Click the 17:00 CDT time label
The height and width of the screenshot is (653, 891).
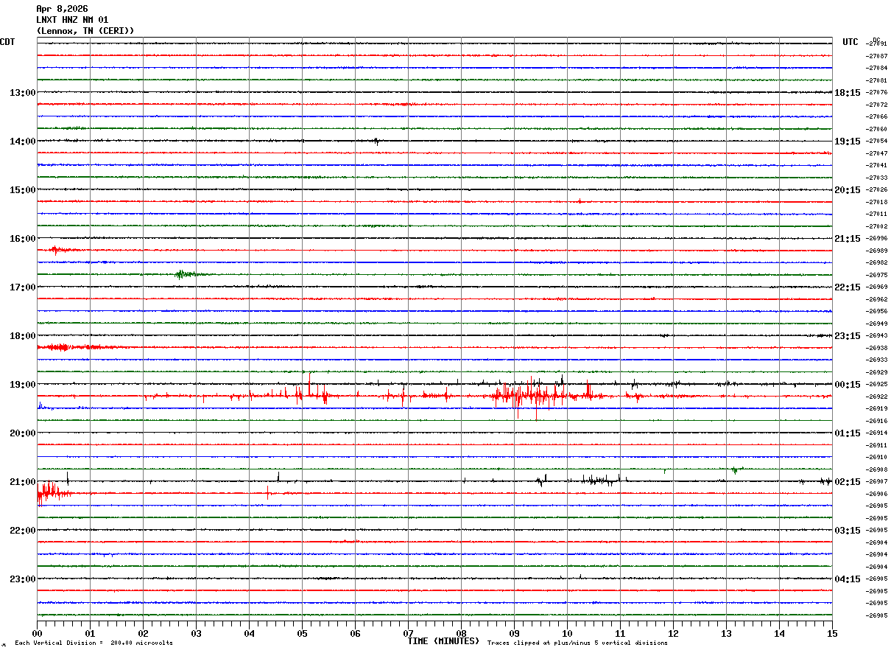pyautogui.click(x=23, y=287)
